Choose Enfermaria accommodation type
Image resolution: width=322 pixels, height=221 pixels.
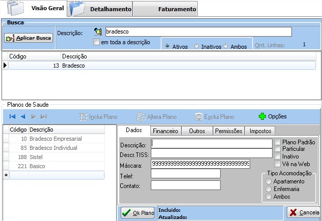269,189
